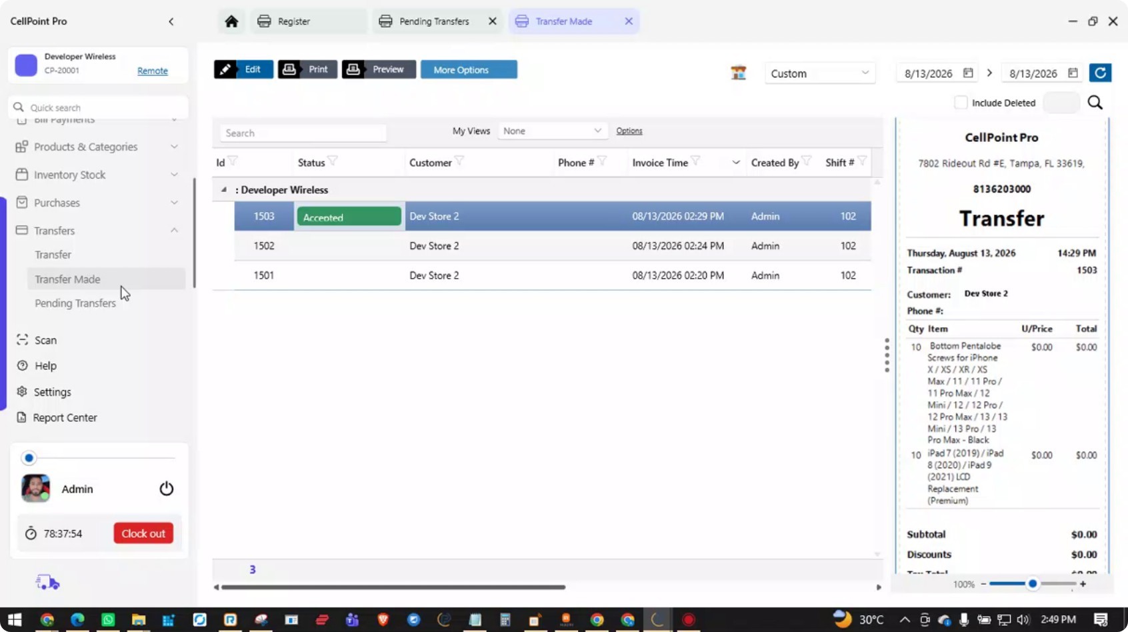The height and width of the screenshot is (632, 1128).
Task: Filter the Status column
Action: tap(333, 161)
